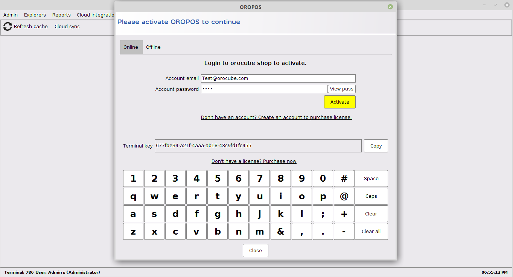Switch to the Online tab
The width and height of the screenshot is (513, 277).
[131, 47]
